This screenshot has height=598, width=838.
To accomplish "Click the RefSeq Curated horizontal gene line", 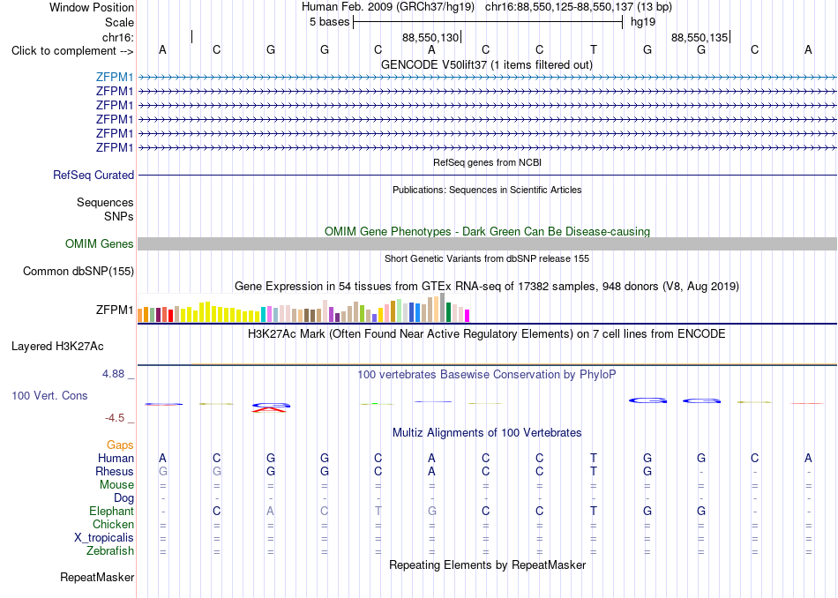I will click(487, 176).
